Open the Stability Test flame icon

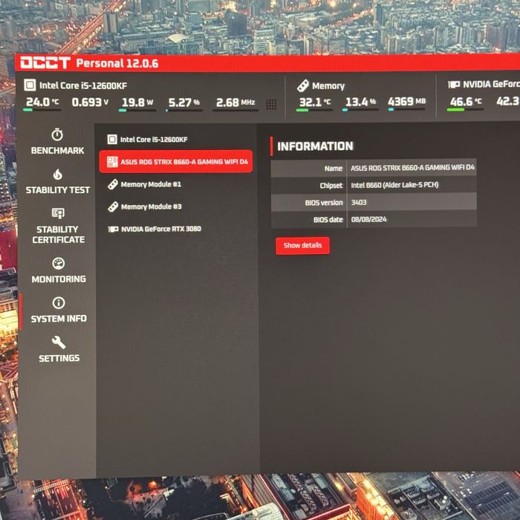click(58, 174)
